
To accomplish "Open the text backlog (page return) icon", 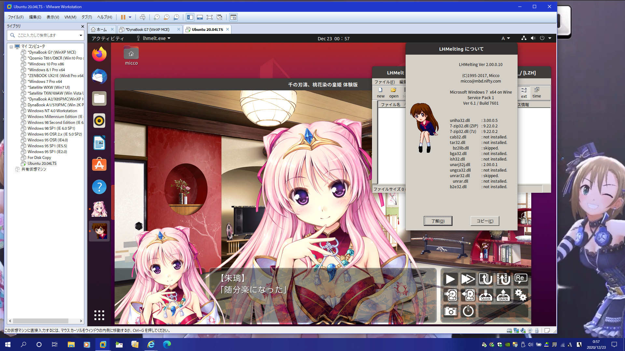I will click(x=485, y=279).
